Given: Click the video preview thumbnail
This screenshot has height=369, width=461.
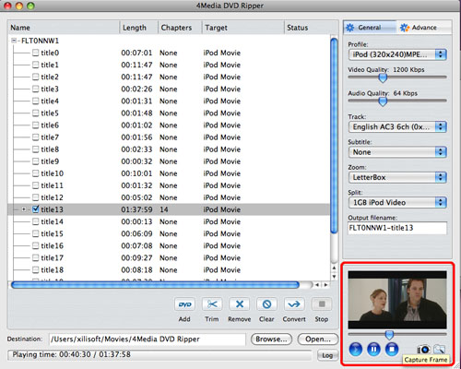Looking at the screenshot, I should [x=397, y=300].
